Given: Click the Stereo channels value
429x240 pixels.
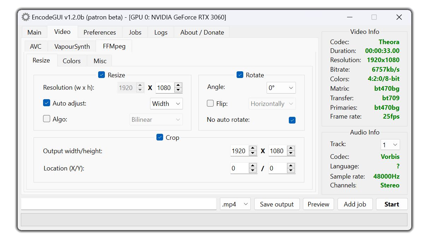Looking at the screenshot, I should point(390,185).
